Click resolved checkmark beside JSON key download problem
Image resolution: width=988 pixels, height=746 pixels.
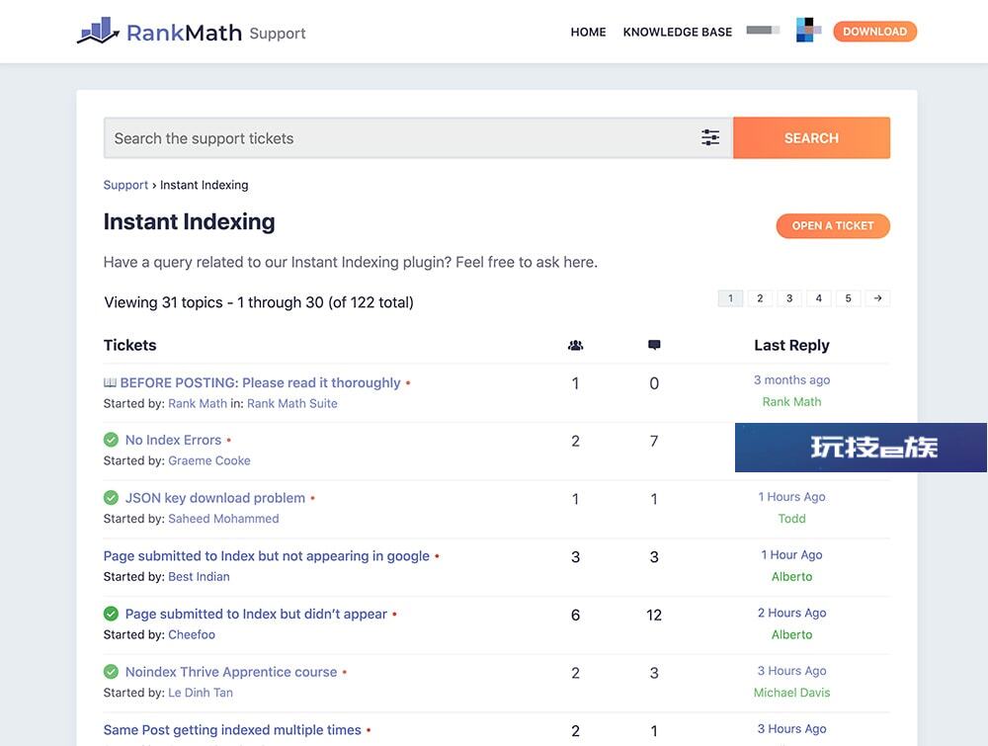click(x=111, y=498)
